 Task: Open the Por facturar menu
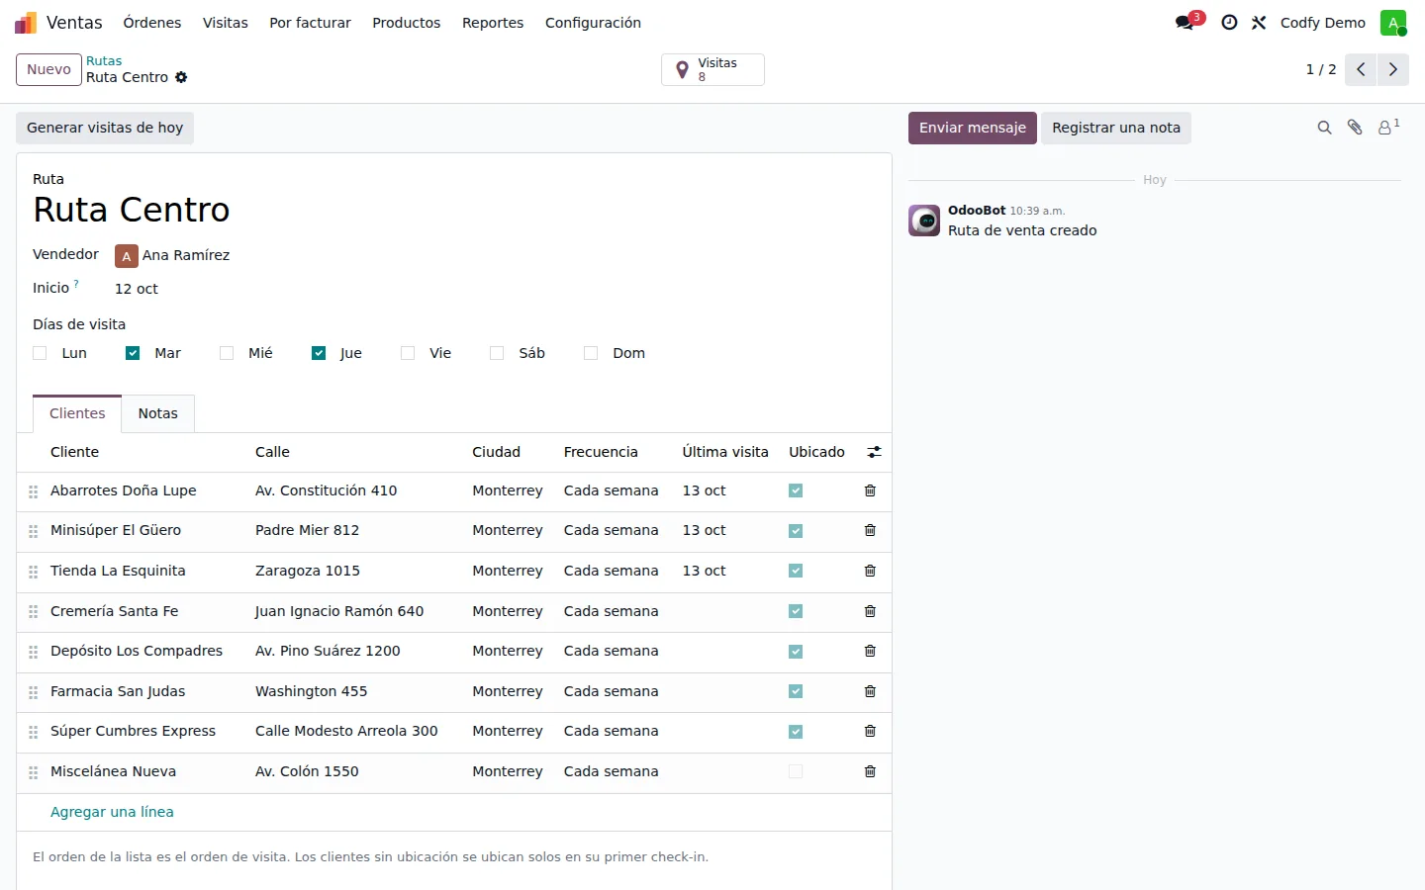[310, 23]
